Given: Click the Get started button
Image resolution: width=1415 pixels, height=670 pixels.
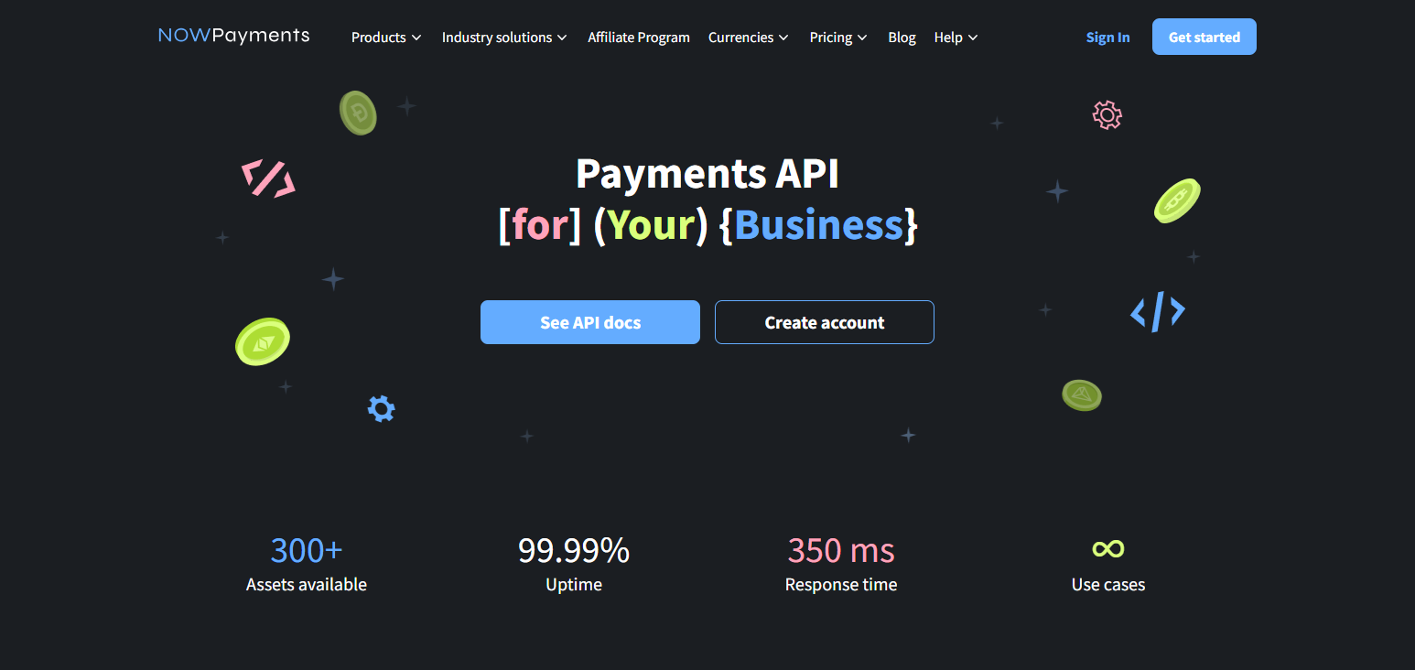Looking at the screenshot, I should [x=1204, y=37].
